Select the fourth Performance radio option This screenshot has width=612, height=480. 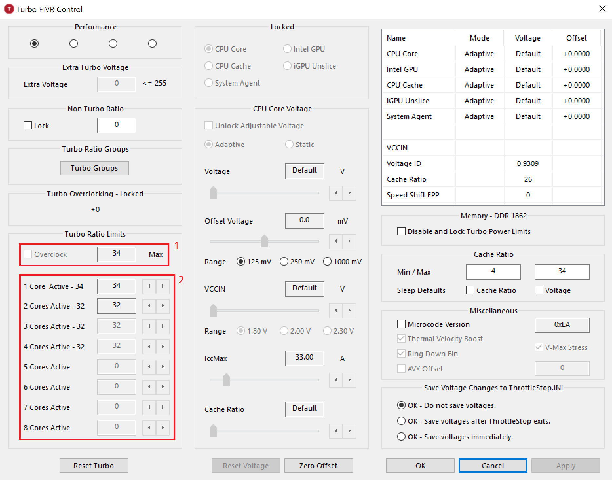click(x=152, y=43)
